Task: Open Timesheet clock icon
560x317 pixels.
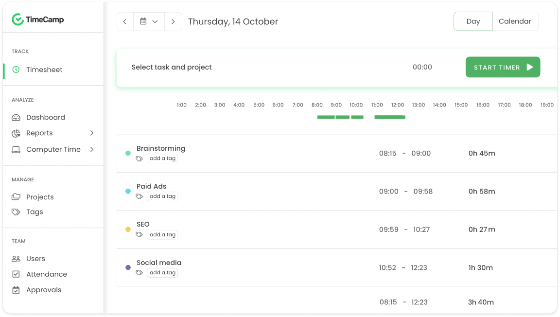Action: pyautogui.click(x=16, y=70)
